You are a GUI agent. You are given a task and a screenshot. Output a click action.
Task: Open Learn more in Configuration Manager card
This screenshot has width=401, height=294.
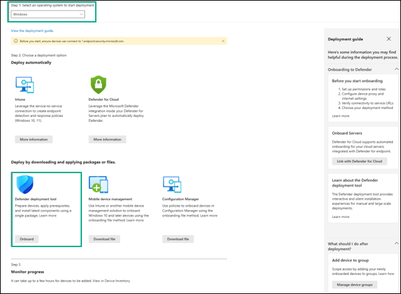(x=209, y=216)
